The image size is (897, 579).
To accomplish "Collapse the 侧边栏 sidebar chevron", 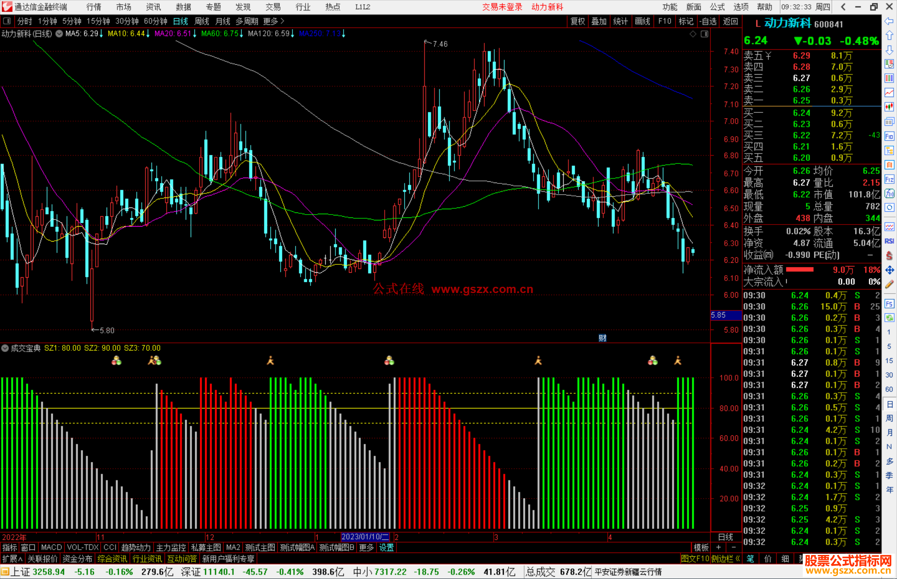I will 738,559.
